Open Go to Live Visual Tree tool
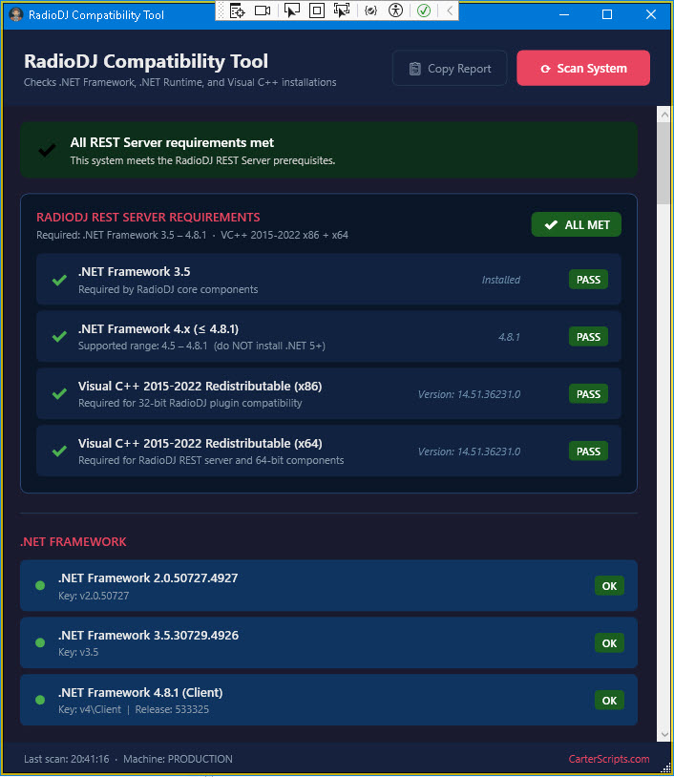This screenshot has height=777, width=674. click(238, 10)
